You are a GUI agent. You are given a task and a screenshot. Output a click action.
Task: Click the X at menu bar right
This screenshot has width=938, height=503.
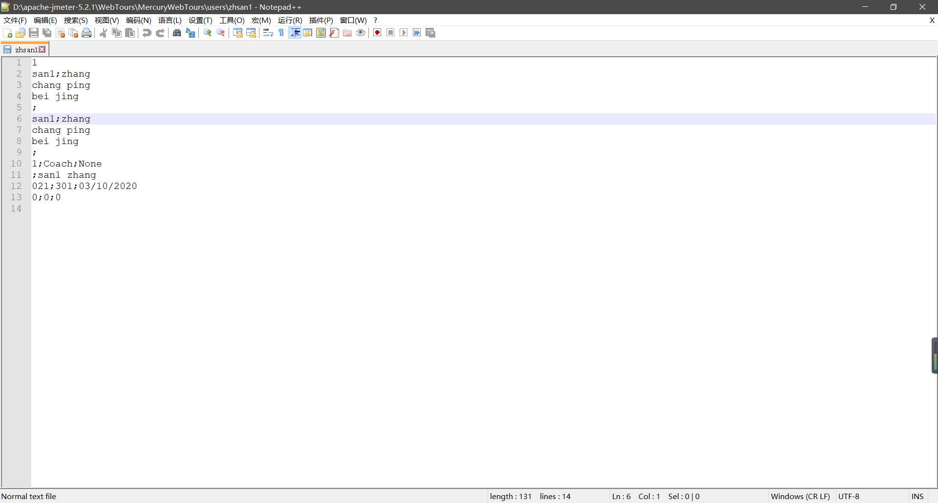point(932,20)
